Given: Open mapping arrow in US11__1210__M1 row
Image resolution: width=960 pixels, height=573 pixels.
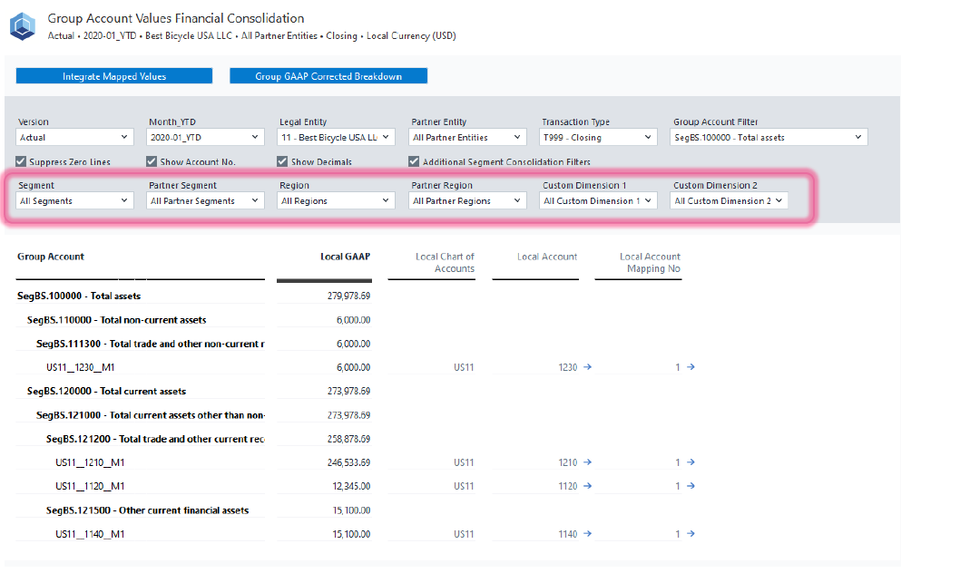Looking at the screenshot, I should pyautogui.click(x=691, y=462).
